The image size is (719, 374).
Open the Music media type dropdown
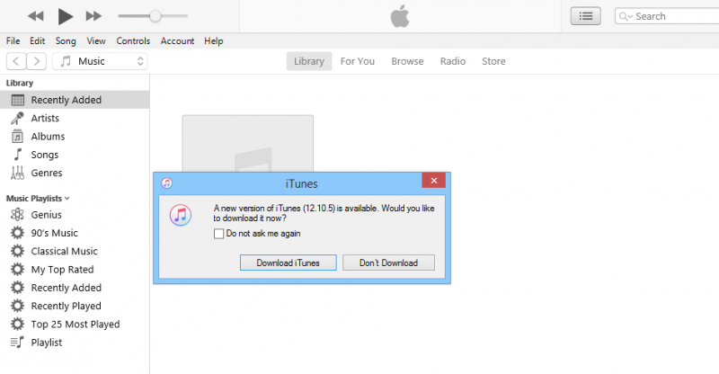[100, 61]
